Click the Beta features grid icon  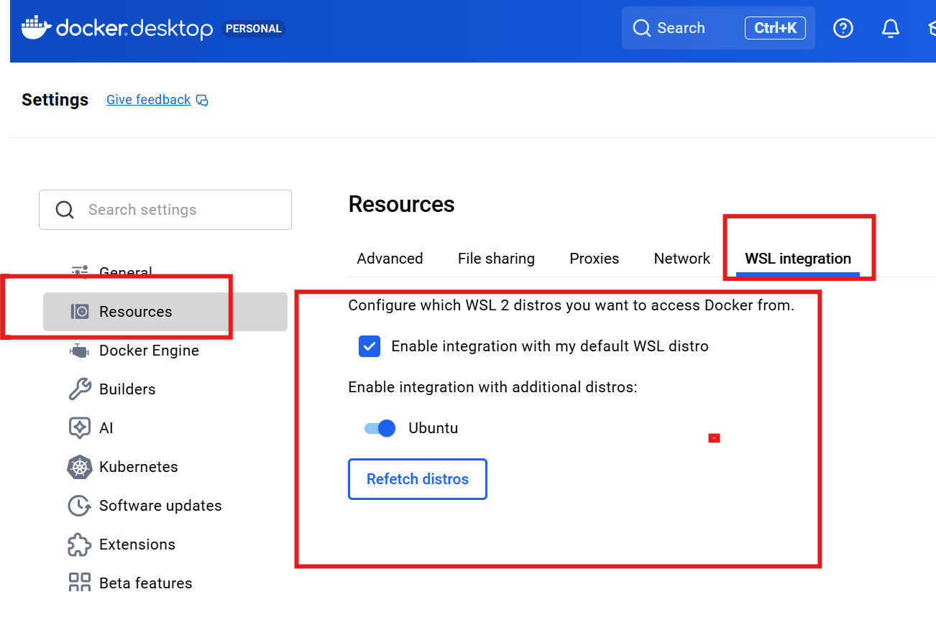point(79,583)
